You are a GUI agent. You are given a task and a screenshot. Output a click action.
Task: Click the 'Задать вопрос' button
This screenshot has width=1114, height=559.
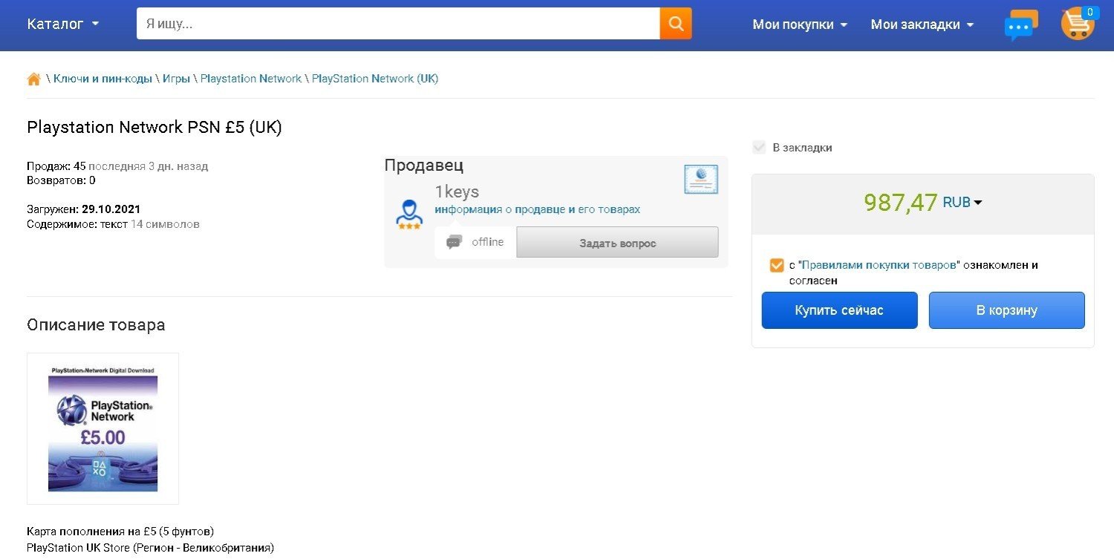pos(617,243)
